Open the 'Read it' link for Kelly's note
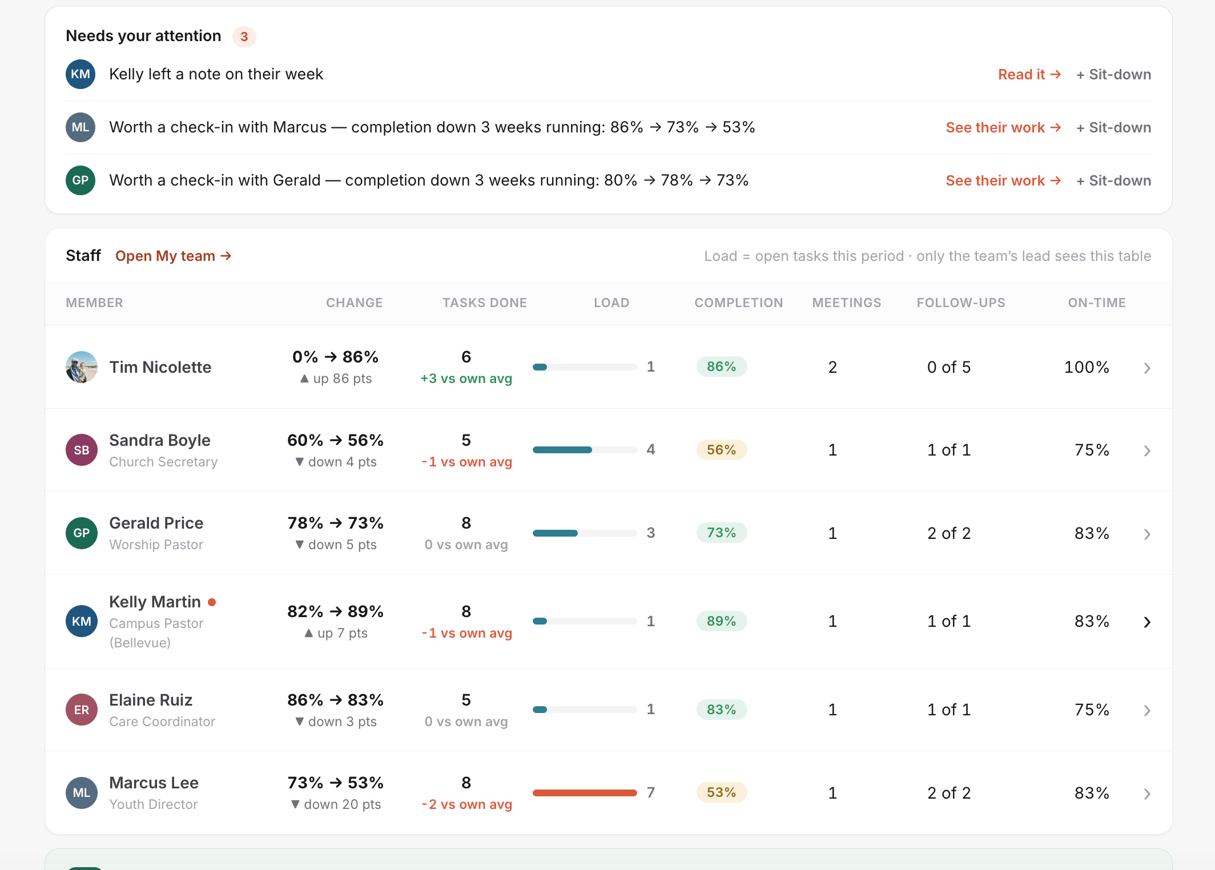 tap(1029, 74)
